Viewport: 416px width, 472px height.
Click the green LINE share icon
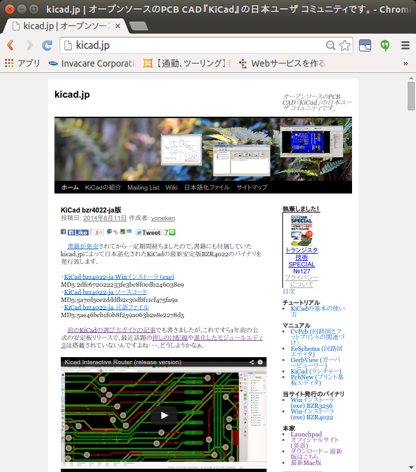(x=172, y=232)
